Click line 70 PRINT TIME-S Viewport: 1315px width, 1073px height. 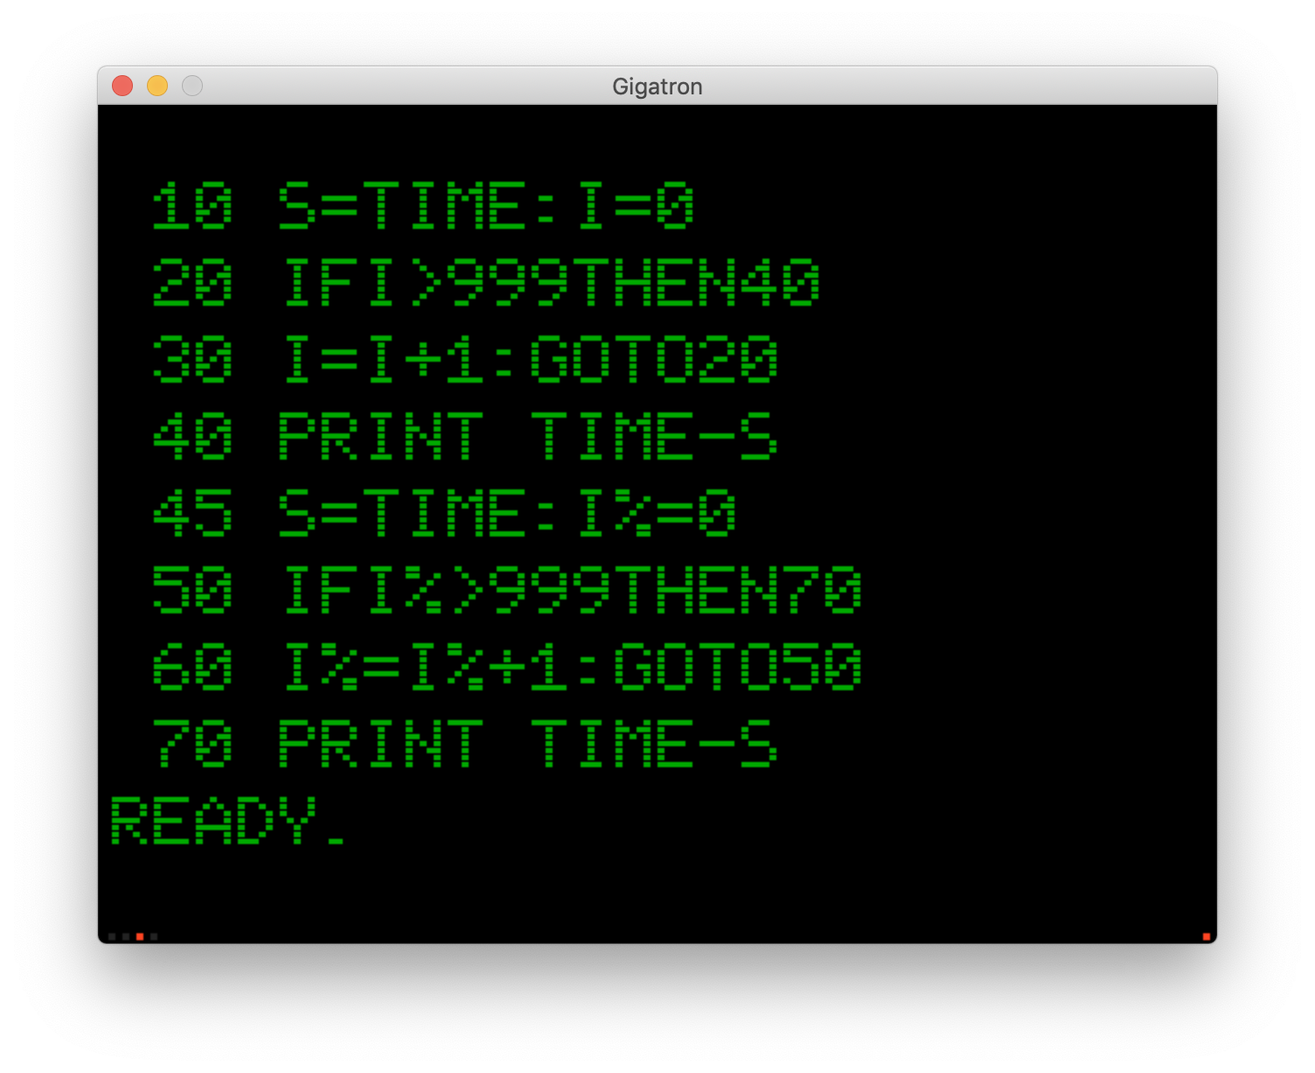point(465,744)
